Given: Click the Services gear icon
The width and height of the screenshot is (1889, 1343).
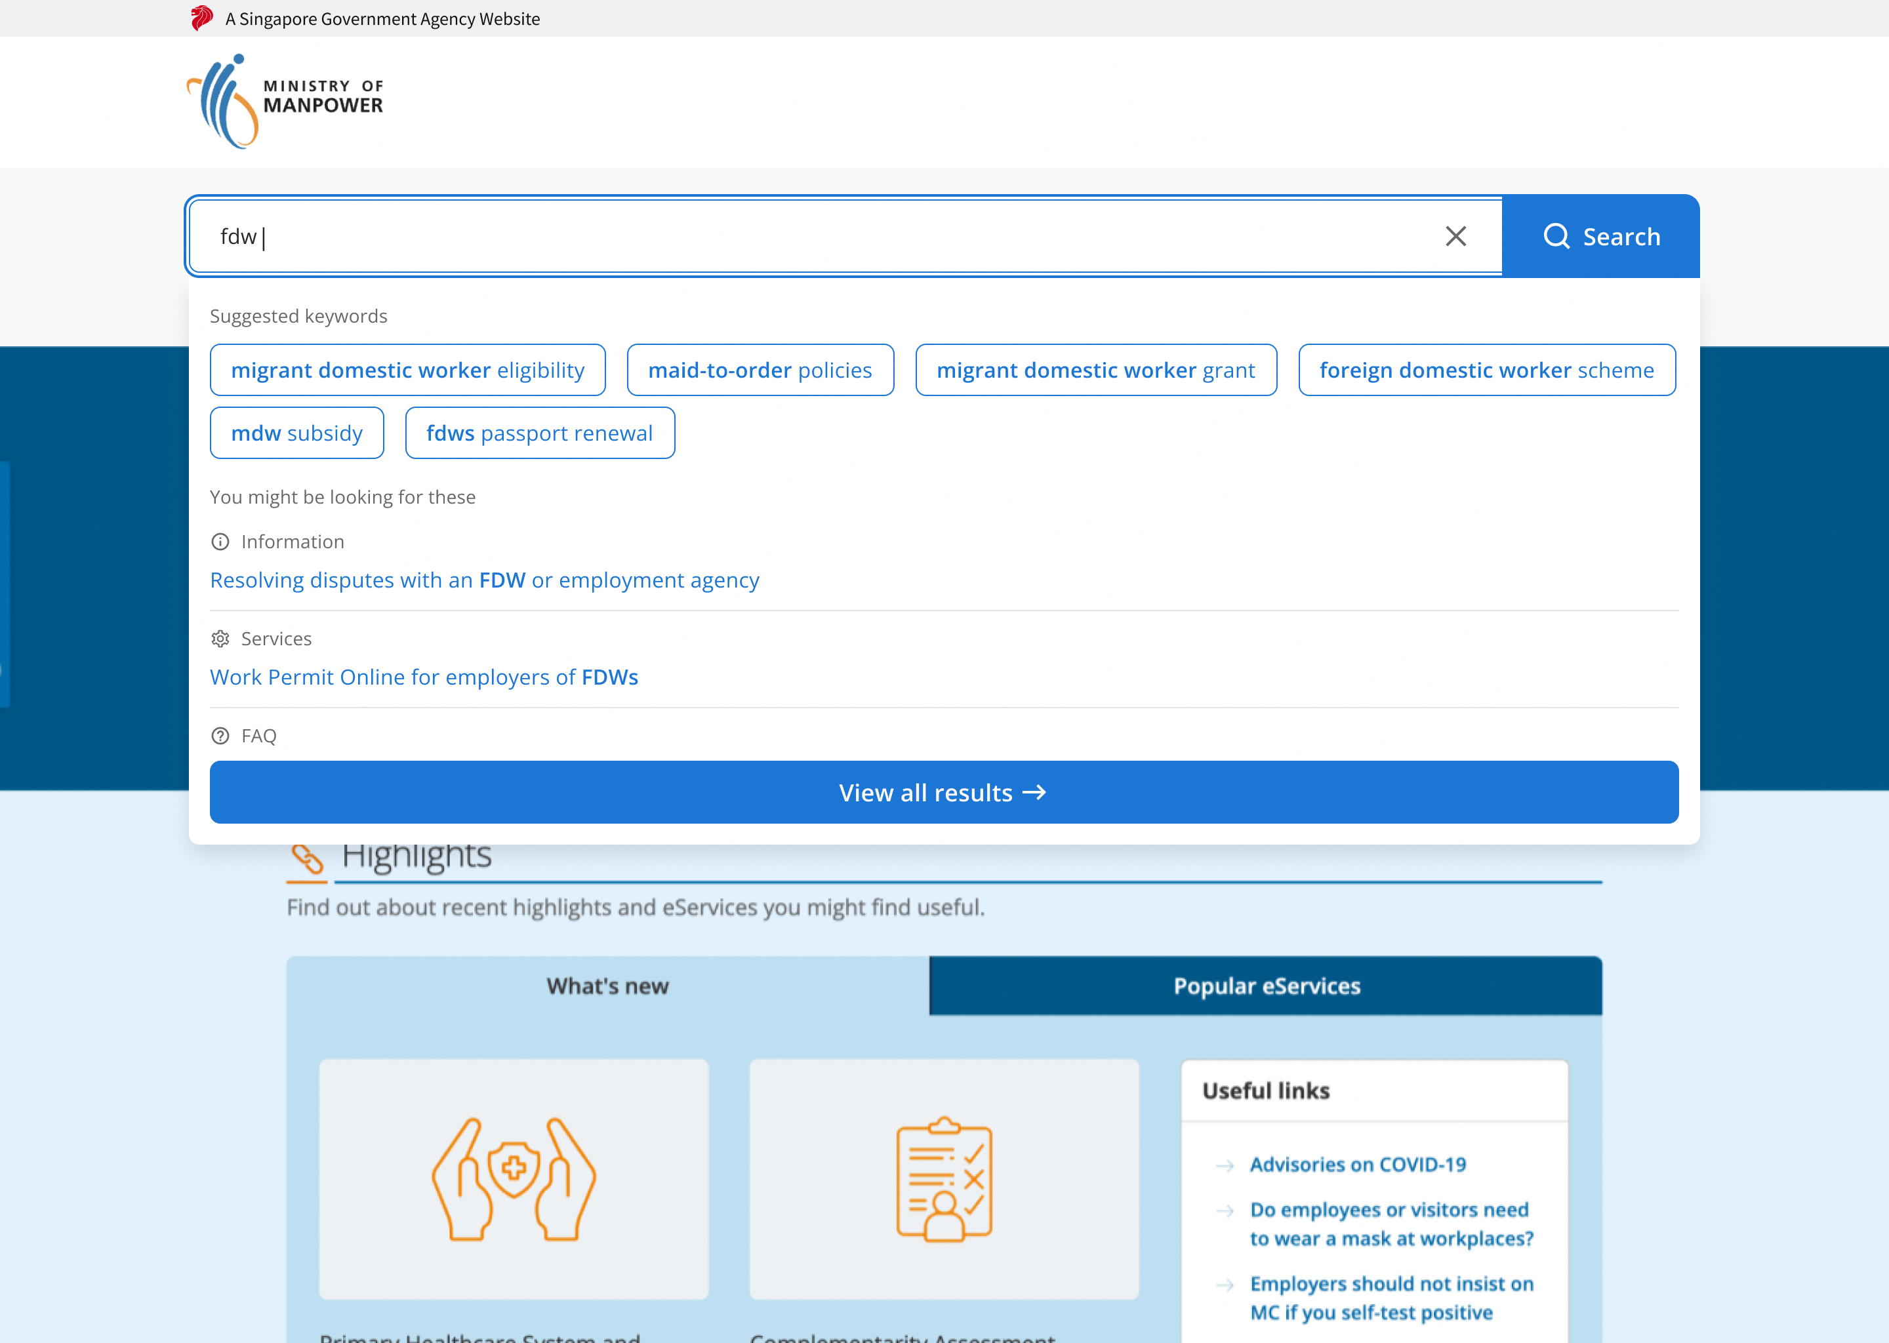Looking at the screenshot, I should click(220, 639).
